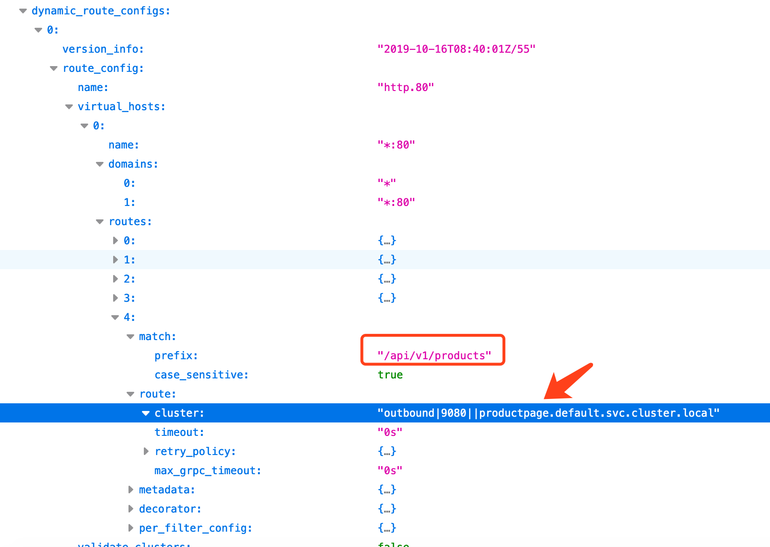Select the max_grpc_timeout key
The image size is (770, 547).
(x=208, y=471)
